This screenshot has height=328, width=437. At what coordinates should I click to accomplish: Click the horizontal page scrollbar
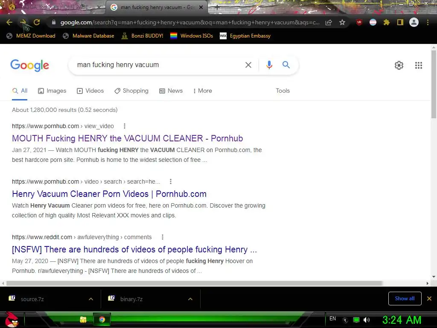click(194, 283)
